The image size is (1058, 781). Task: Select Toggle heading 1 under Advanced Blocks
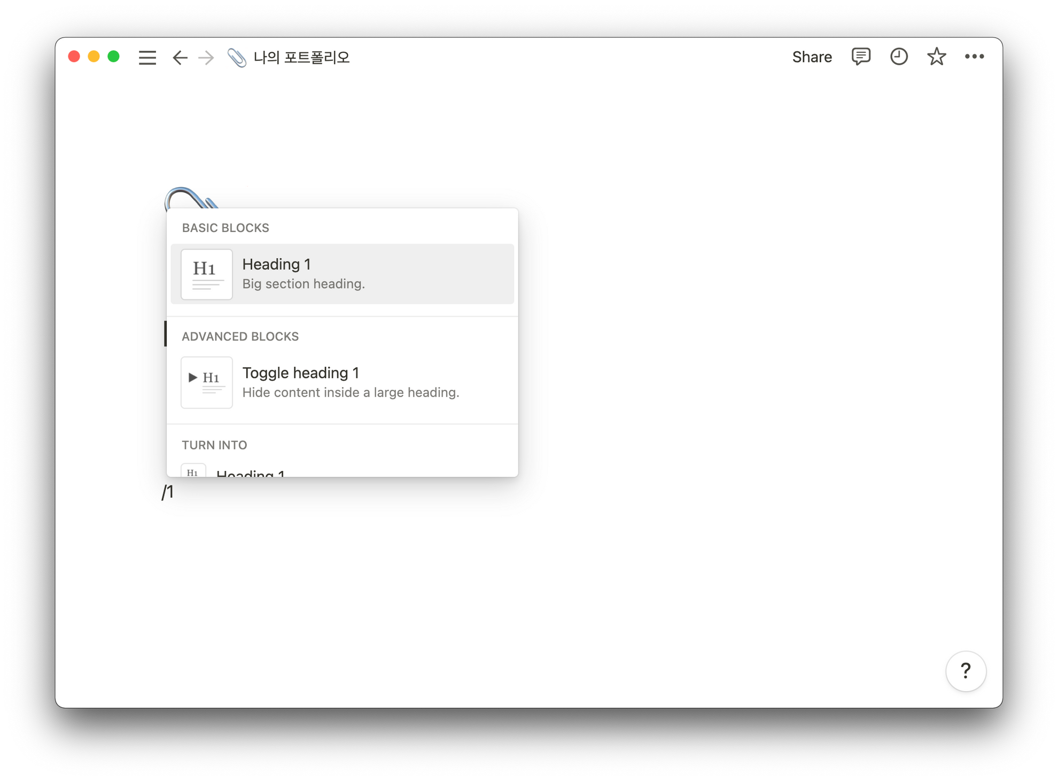tap(342, 382)
